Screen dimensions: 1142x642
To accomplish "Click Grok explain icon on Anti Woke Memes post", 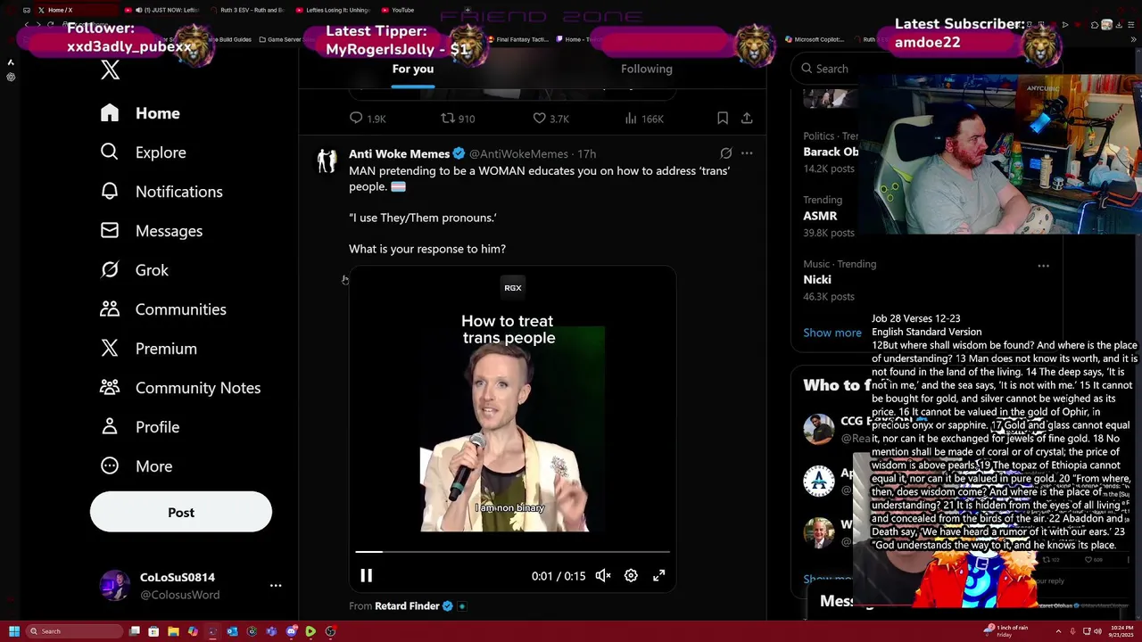I will pyautogui.click(x=726, y=153).
